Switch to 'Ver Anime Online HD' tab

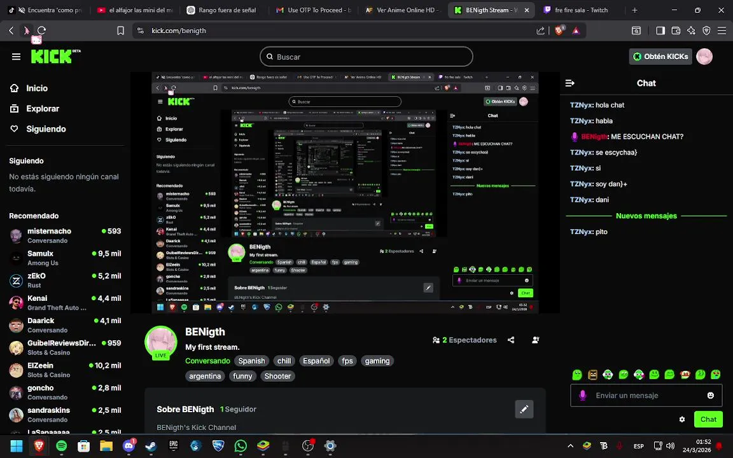pos(402,10)
